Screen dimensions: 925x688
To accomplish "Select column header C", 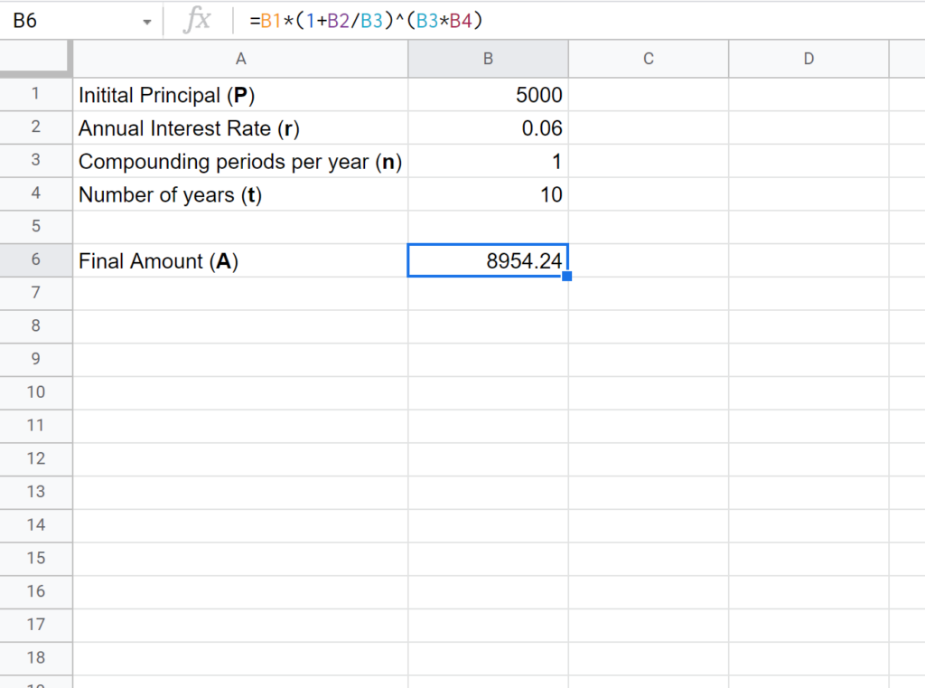I will (647, 58).
